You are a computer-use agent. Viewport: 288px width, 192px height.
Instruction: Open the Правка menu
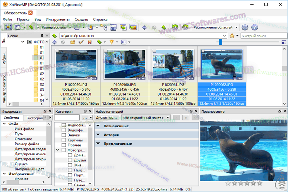point(23,20)
